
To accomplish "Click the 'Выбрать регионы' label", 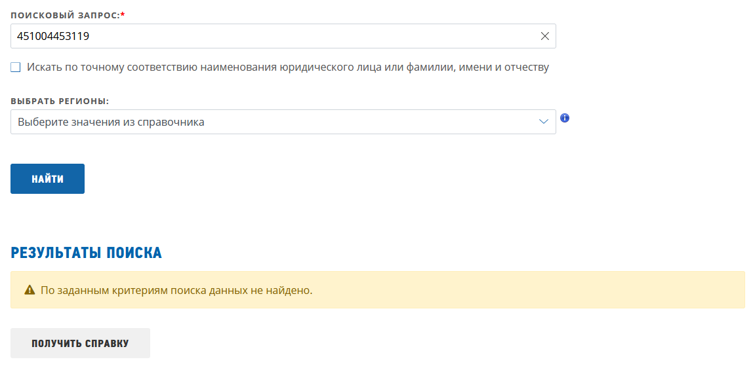I will pyautogui.click(x=60, y=101).
